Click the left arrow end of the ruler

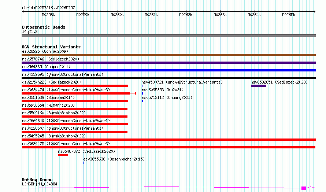[x=23, y=11]
